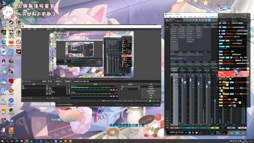Toggle Loop in Studio One transport
Image resolution: width=254 pixels, height=143 pixels.
201,133
